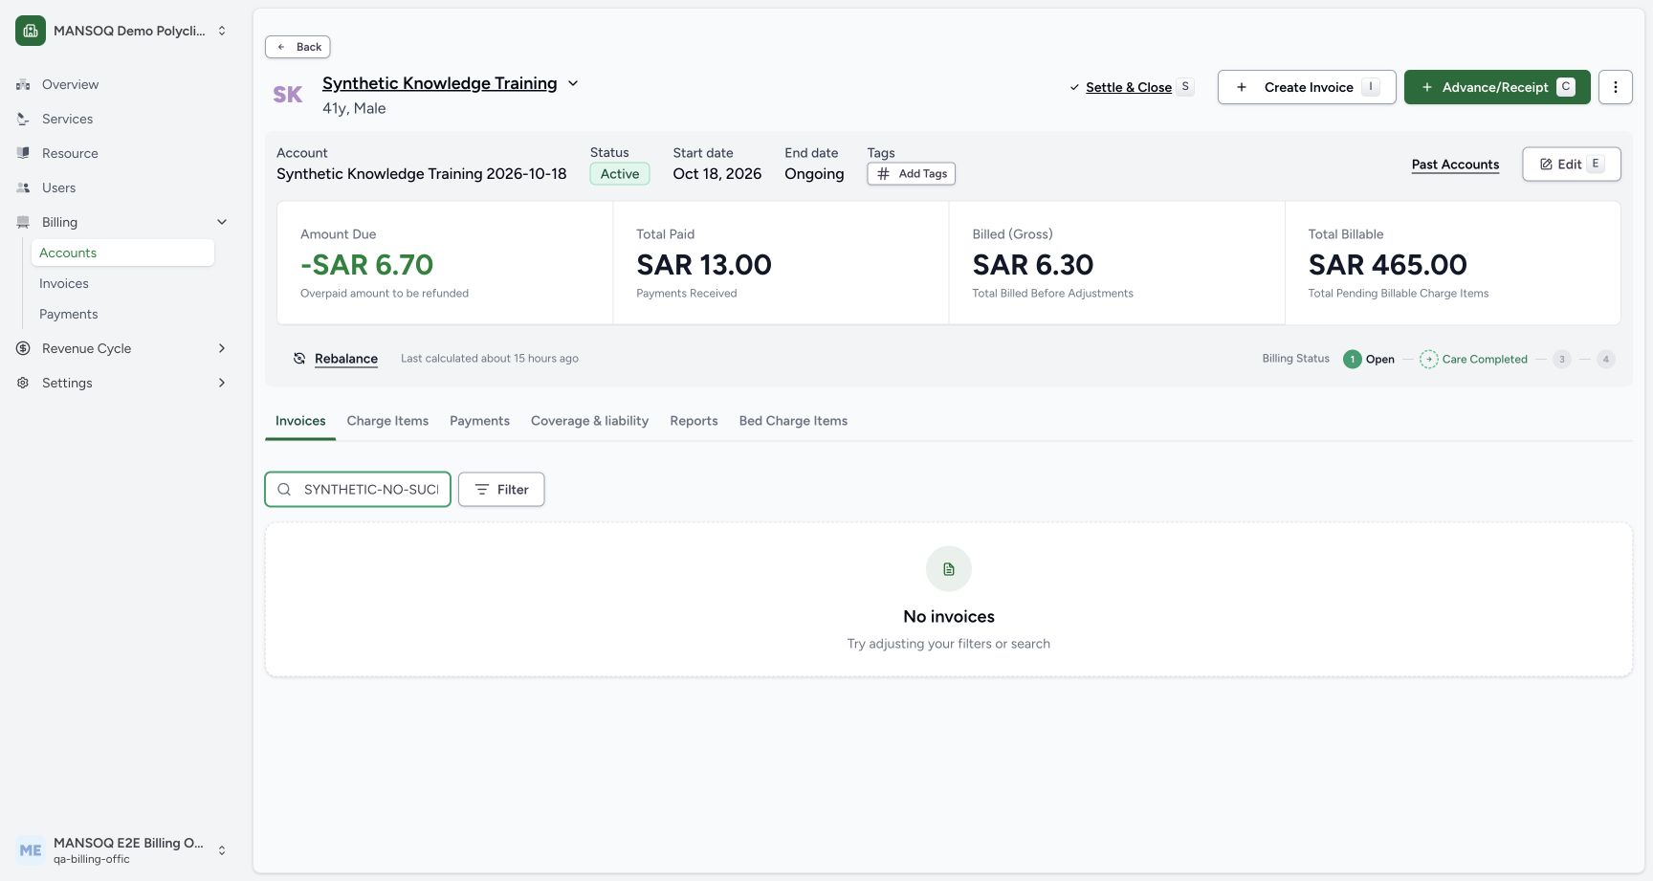Click the Settings gear icon
This screenshot has width=1653, height=881.
[x=23, y=383]
